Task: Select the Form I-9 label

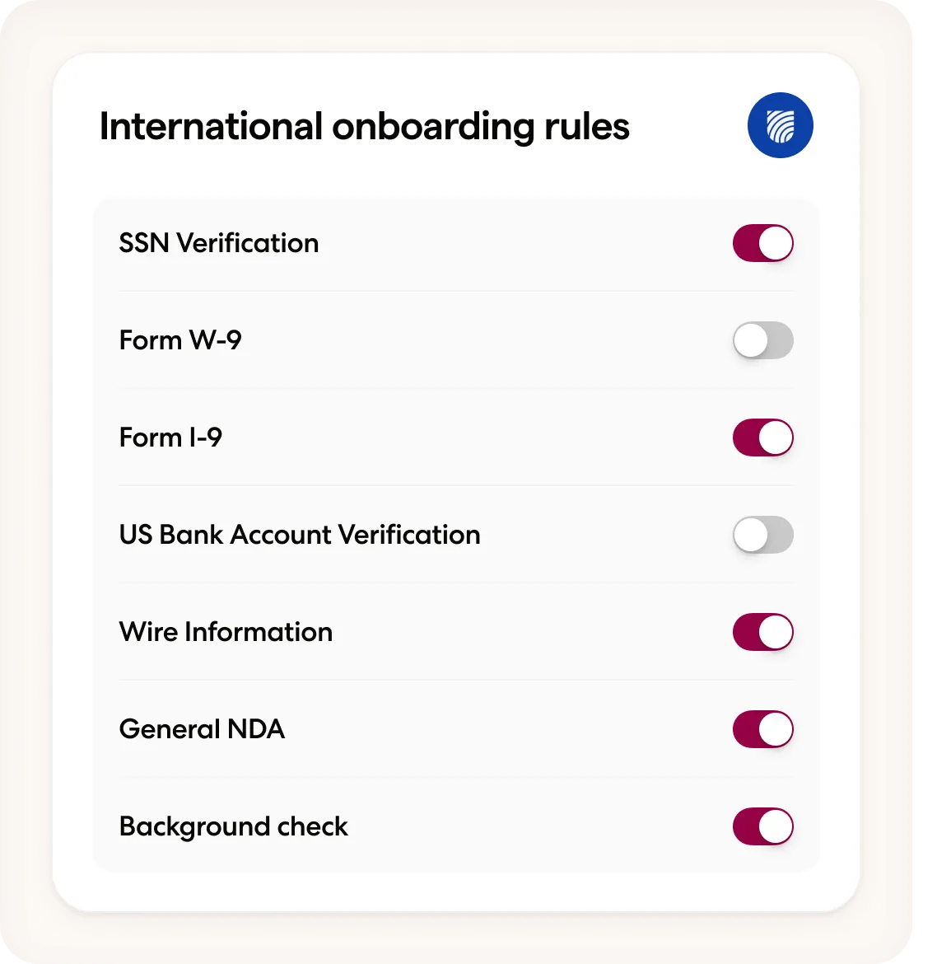Action: tap(170, 438)
